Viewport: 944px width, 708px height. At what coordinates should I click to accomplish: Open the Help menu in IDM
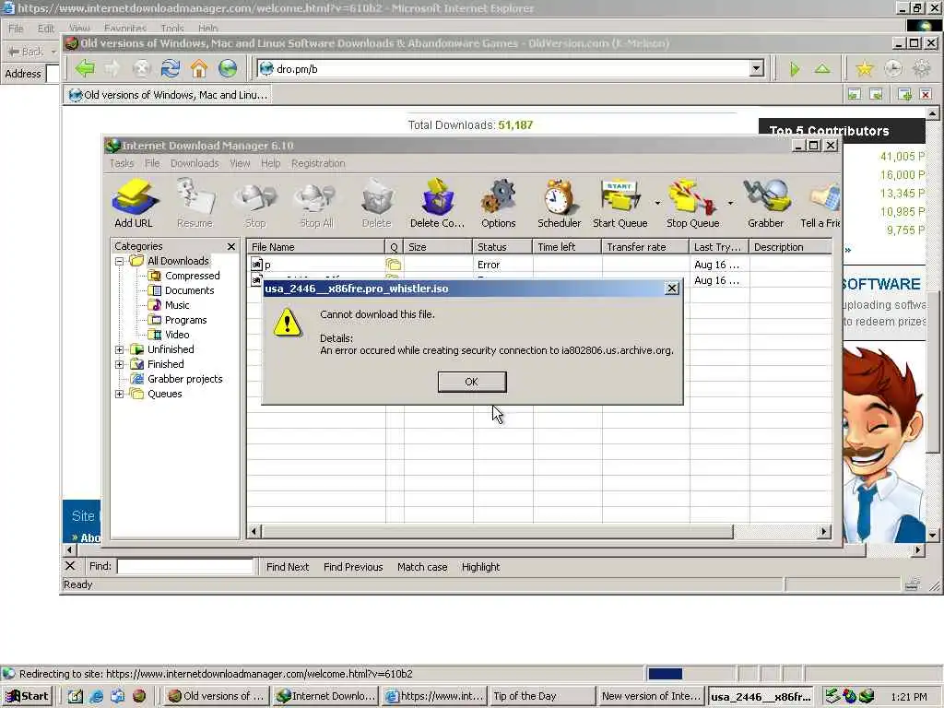[270, 163]
